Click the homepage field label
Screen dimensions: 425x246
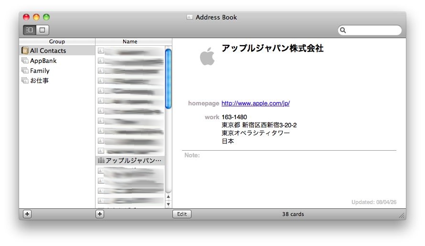click(203, 103)
